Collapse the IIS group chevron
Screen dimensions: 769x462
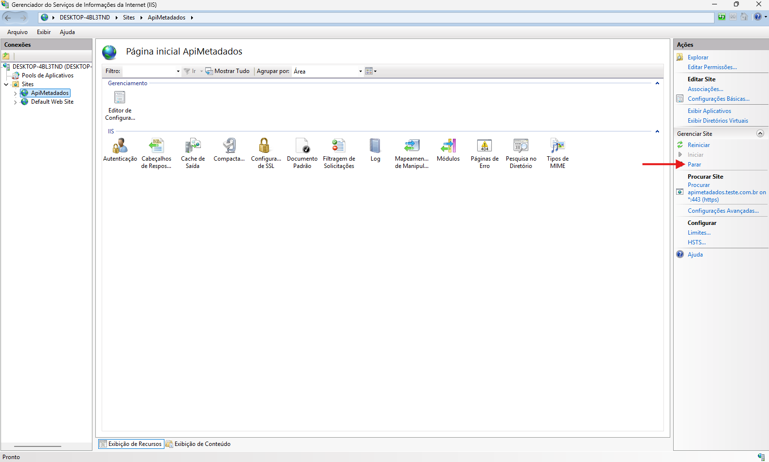tap(657, 131)
